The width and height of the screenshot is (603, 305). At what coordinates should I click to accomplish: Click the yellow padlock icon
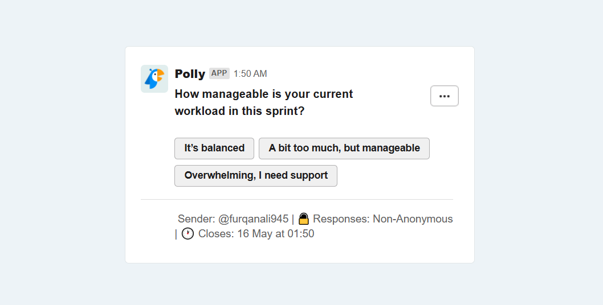[303, 219]
